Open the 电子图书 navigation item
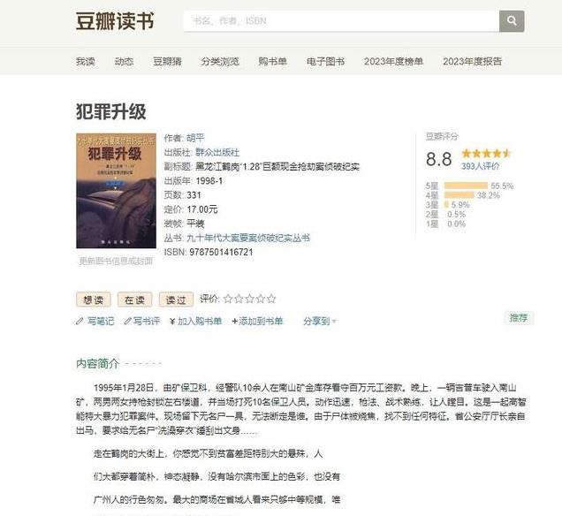Viewport: 562px width, 516px height. click(x=325, y=61)
